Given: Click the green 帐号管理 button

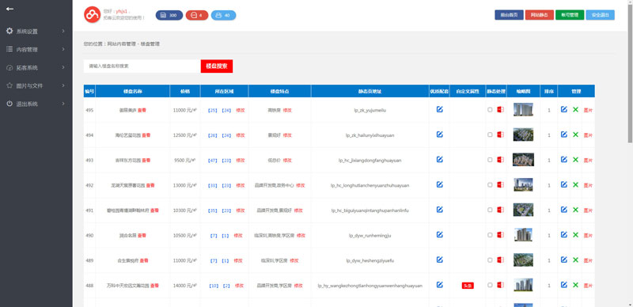Looking at the screenshot, I should click(x=570, y=15).
